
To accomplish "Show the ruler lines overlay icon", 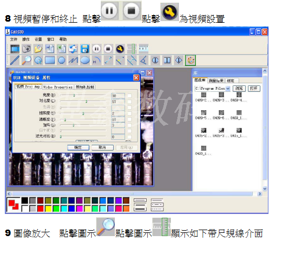I will pyautogui.click(x=132, y=49).
